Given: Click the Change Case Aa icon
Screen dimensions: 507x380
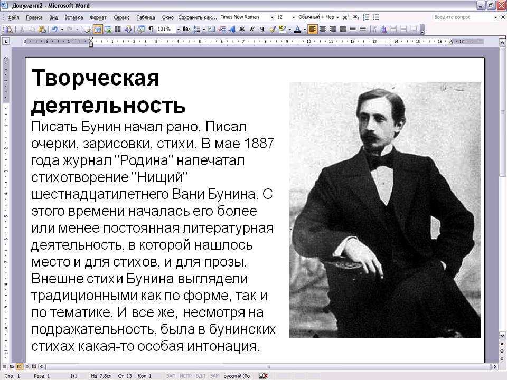Looking at the screenshot, I should (186, 29).
